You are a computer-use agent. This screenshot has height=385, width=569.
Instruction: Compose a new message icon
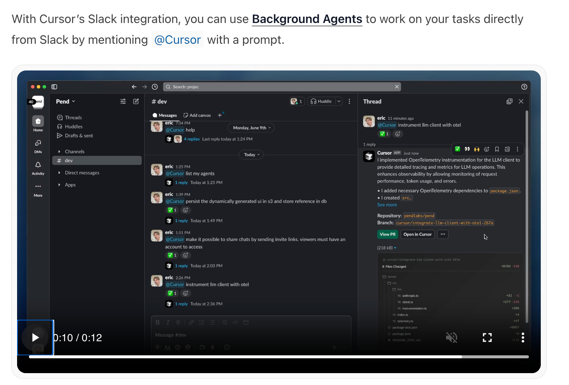pos(136,102)
